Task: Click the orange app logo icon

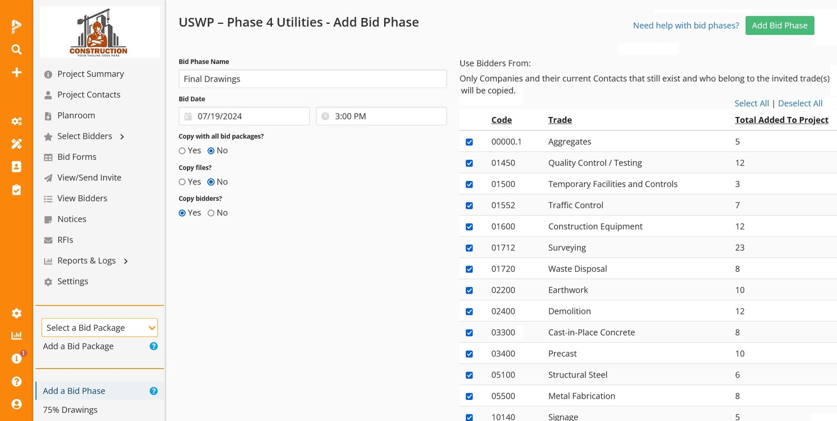Action: pos(16,26)
